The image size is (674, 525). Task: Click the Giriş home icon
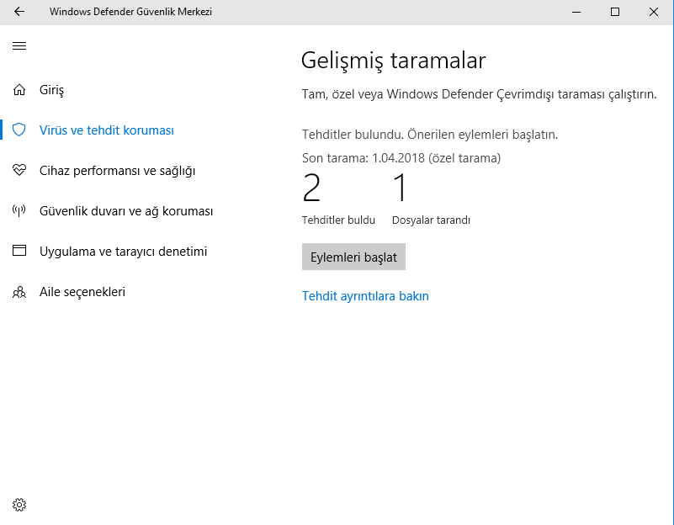(x=19, y=90)
